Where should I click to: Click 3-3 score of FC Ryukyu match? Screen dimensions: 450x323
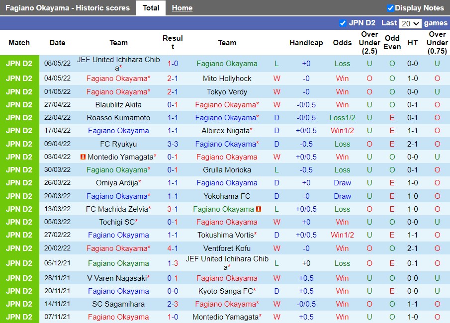click(173, 144)
